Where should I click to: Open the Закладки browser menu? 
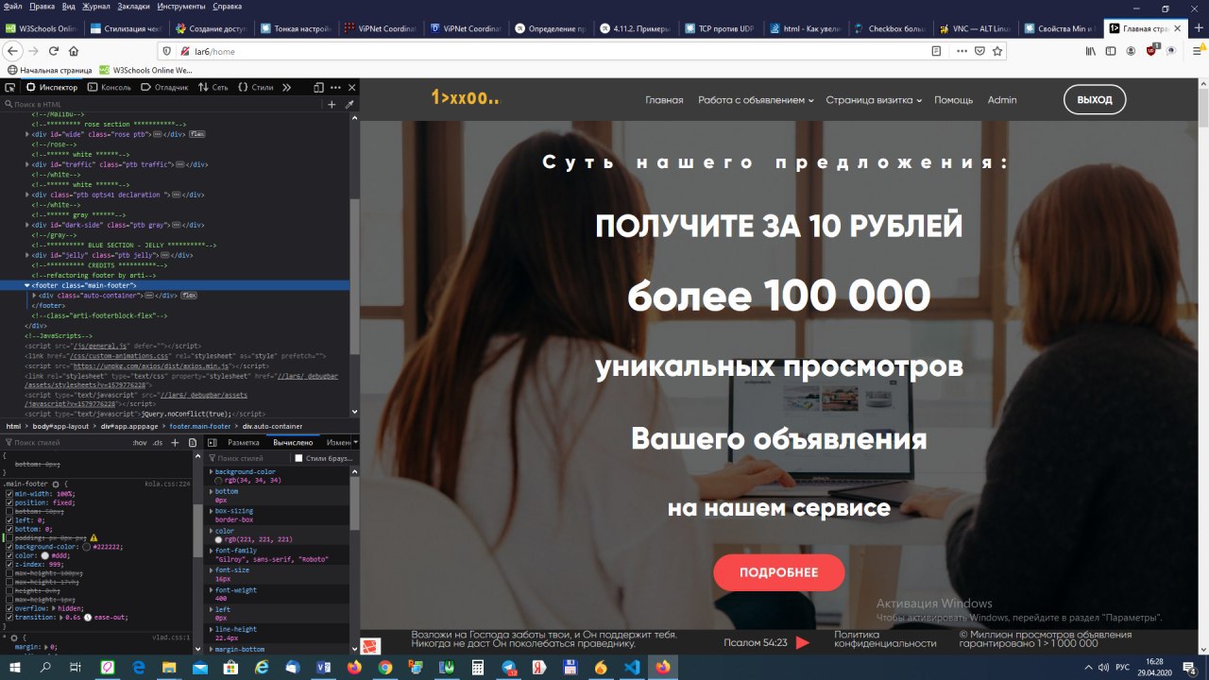tap(134, 7)
